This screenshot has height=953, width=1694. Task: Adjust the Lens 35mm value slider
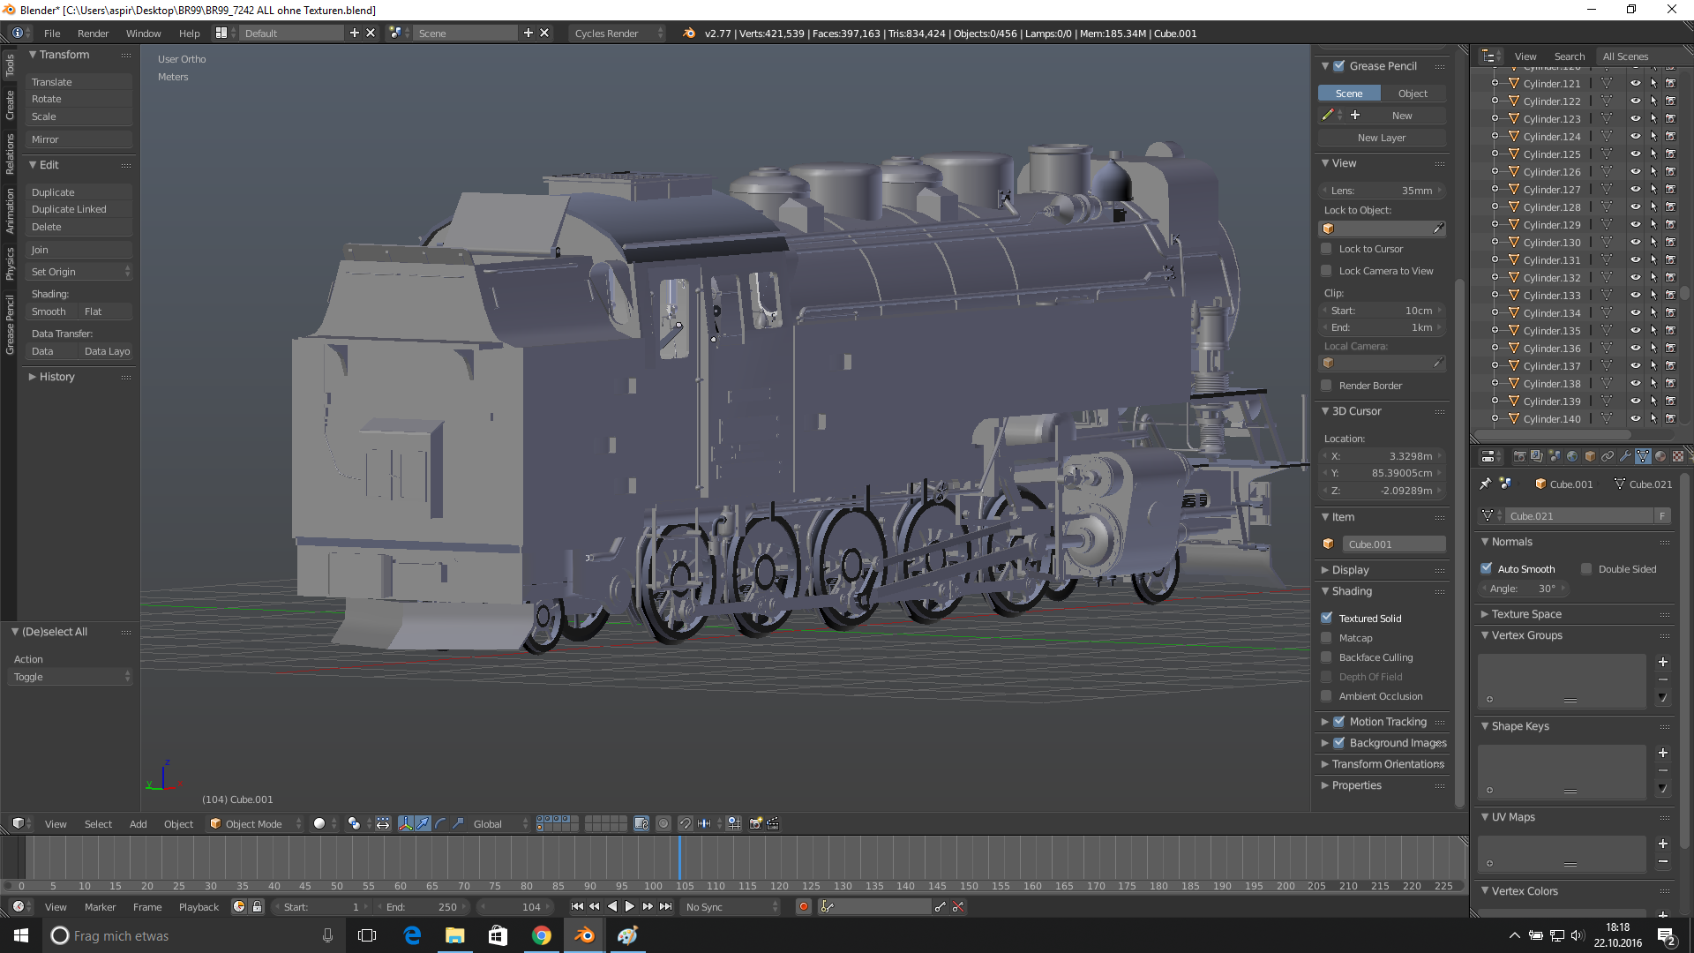tap(1382, 191)
